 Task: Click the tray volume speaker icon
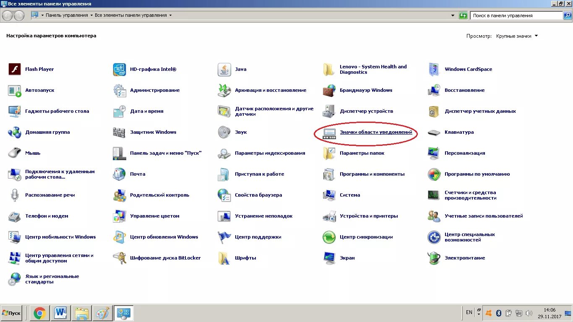529,313
